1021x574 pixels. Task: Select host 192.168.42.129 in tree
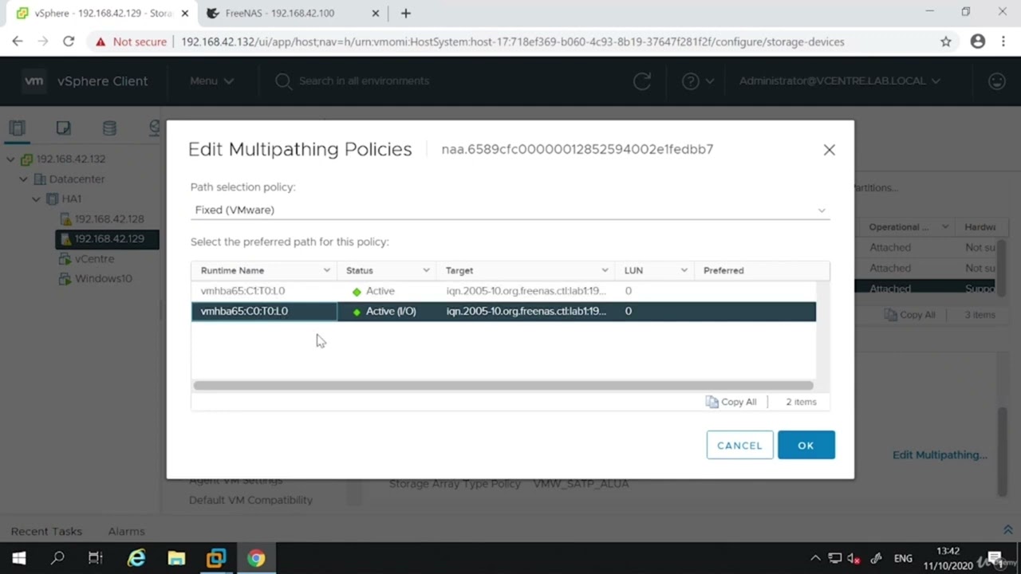coord(107,239)
